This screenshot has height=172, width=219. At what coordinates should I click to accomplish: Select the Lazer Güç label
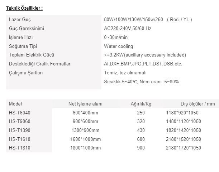(20, 20)
